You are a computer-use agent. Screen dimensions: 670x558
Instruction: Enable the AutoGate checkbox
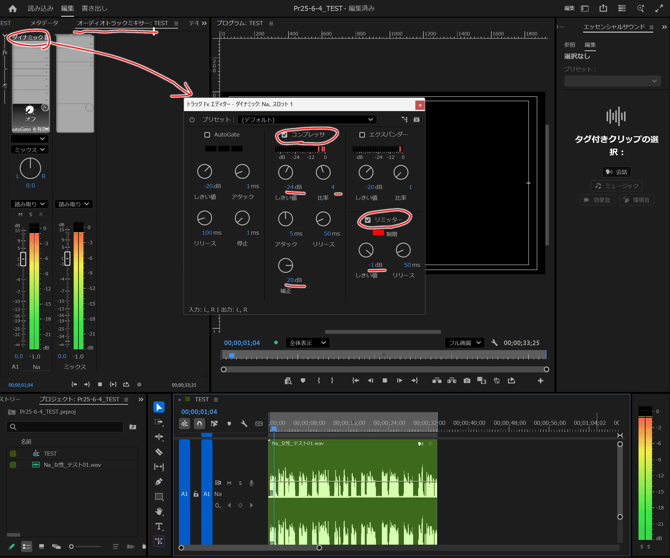(x=207, y=135)
